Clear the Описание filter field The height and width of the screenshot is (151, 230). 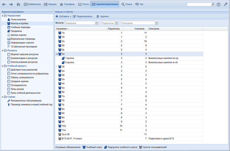pyautogui.click(x=156, y=23)
